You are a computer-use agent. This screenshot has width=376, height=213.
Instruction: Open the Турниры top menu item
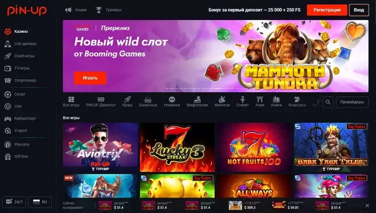108,10
